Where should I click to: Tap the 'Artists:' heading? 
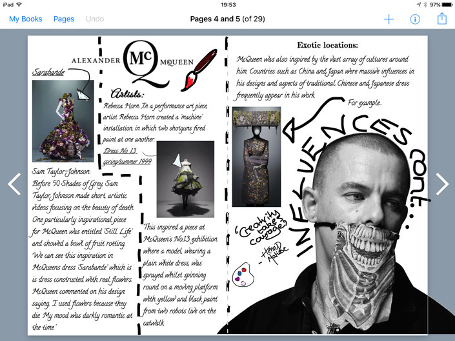coord(126,93)
